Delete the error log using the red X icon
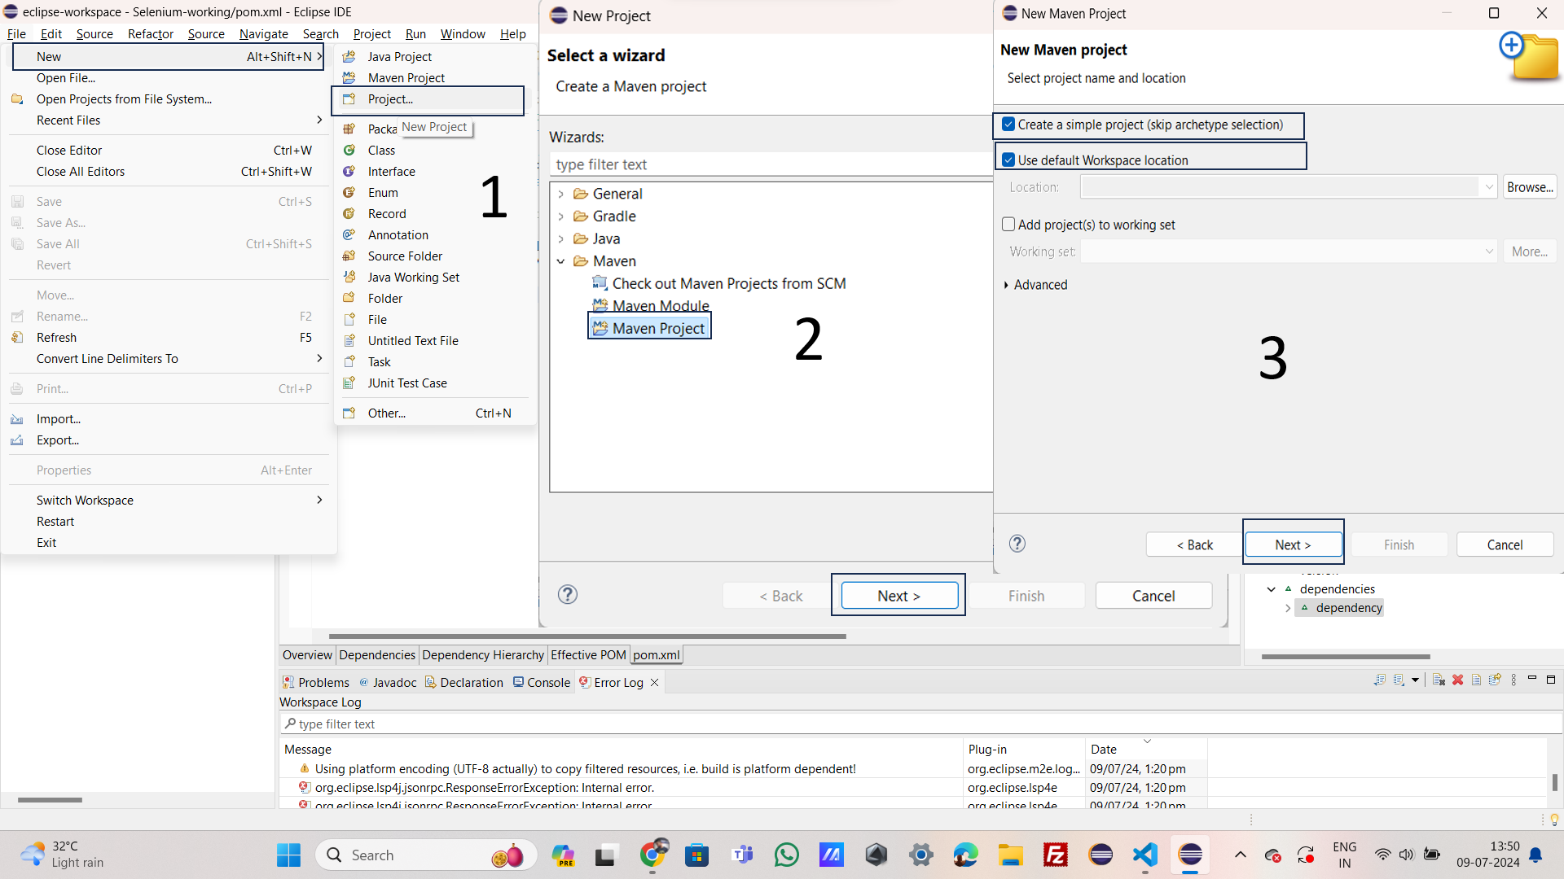Screen dimensions: 1564x879 pyautogui.click(x=1458, y=680)
